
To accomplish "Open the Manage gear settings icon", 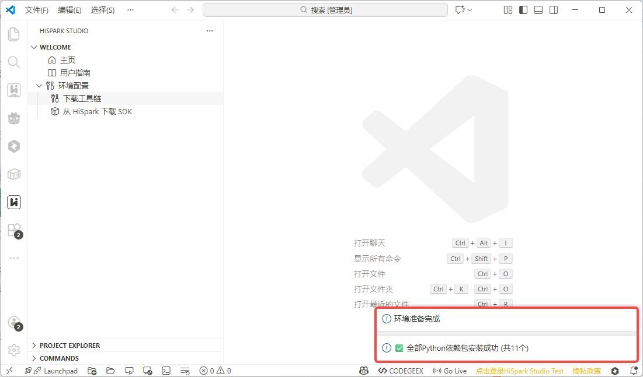I will (14, 350).
